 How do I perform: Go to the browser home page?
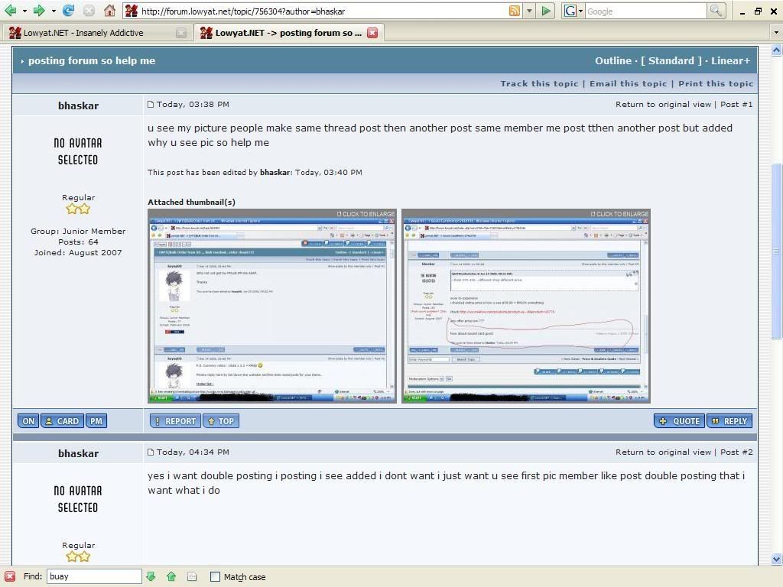(109, 11)
